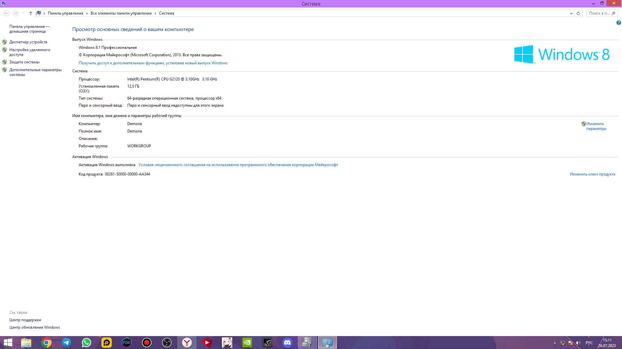Click 'Изменить ключ продукта' link
The height and width of the screenshot is (349, 622).
[x=592, y=174]
